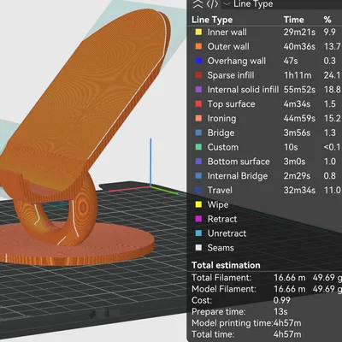Select the Travel line type label
The height and width of the screenshot is (342, 342).
(220, 190)
